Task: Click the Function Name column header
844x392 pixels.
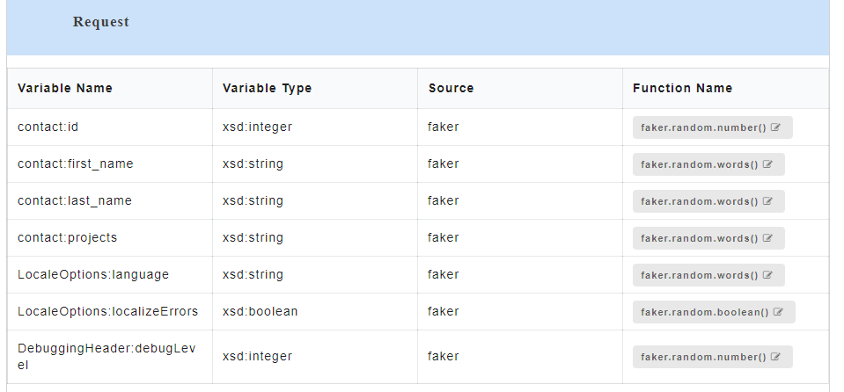Action: tap(683, 88)
